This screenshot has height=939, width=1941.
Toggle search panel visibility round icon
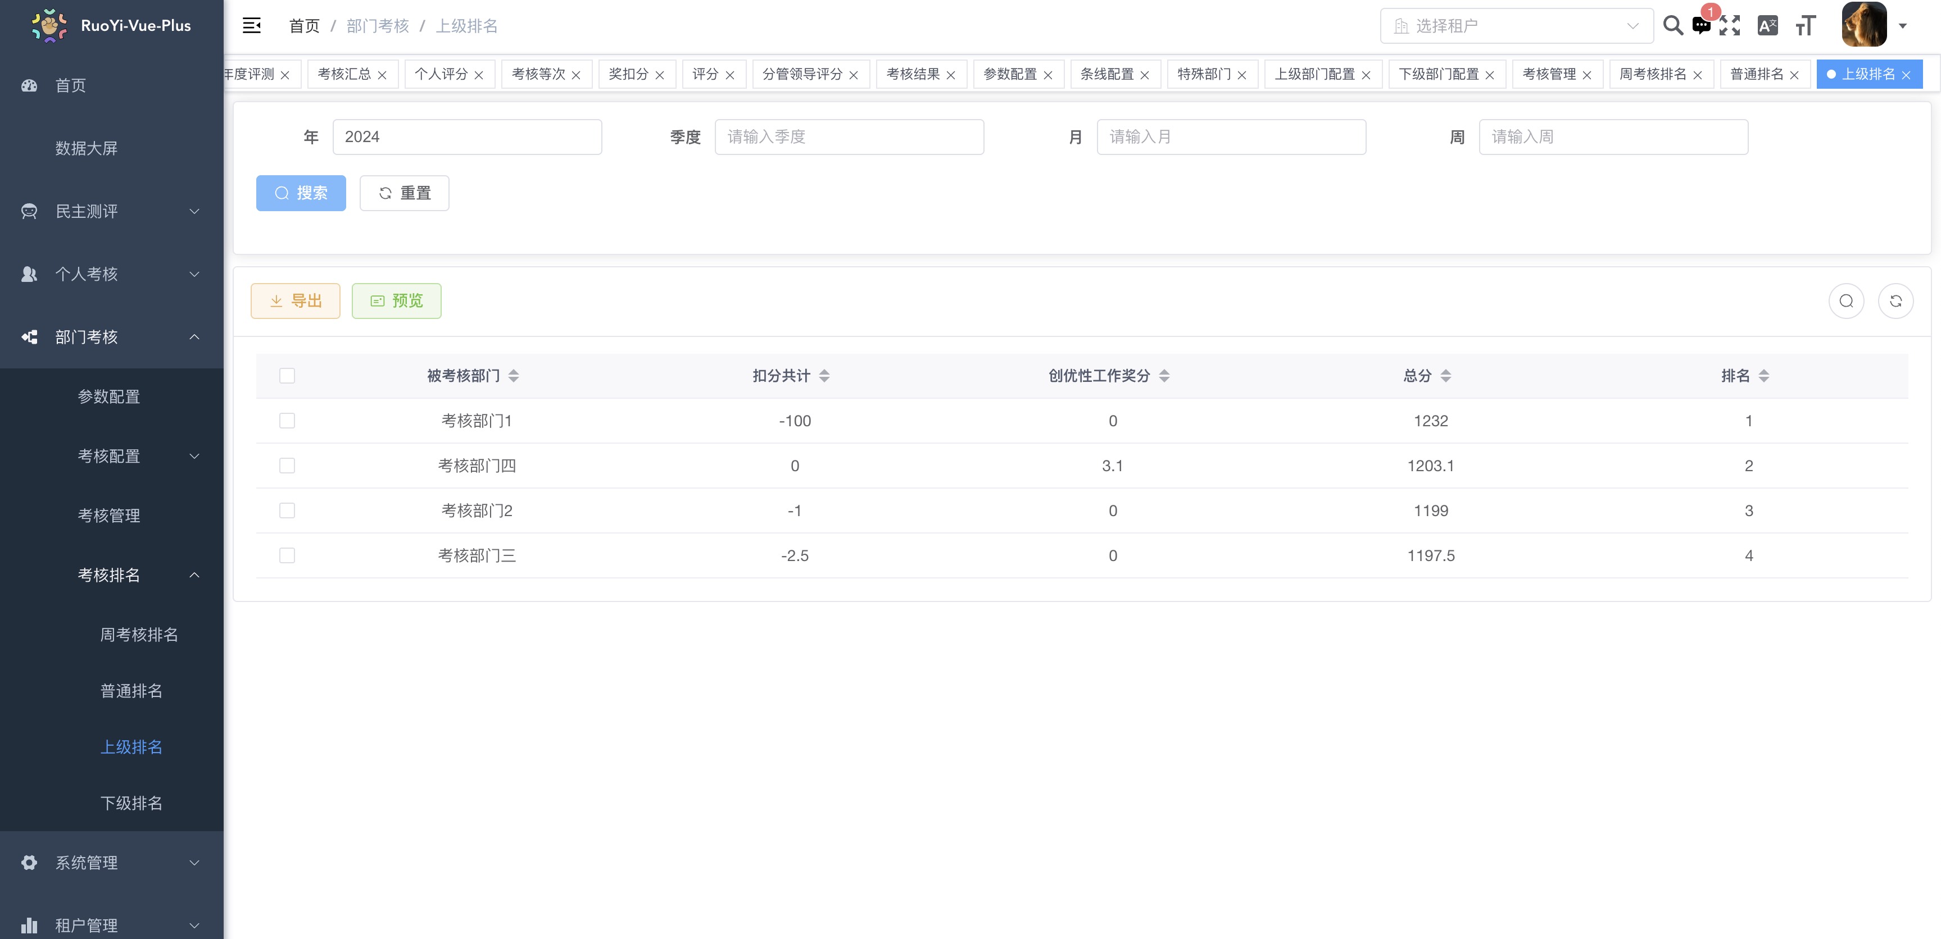[x=1846, y=301]
